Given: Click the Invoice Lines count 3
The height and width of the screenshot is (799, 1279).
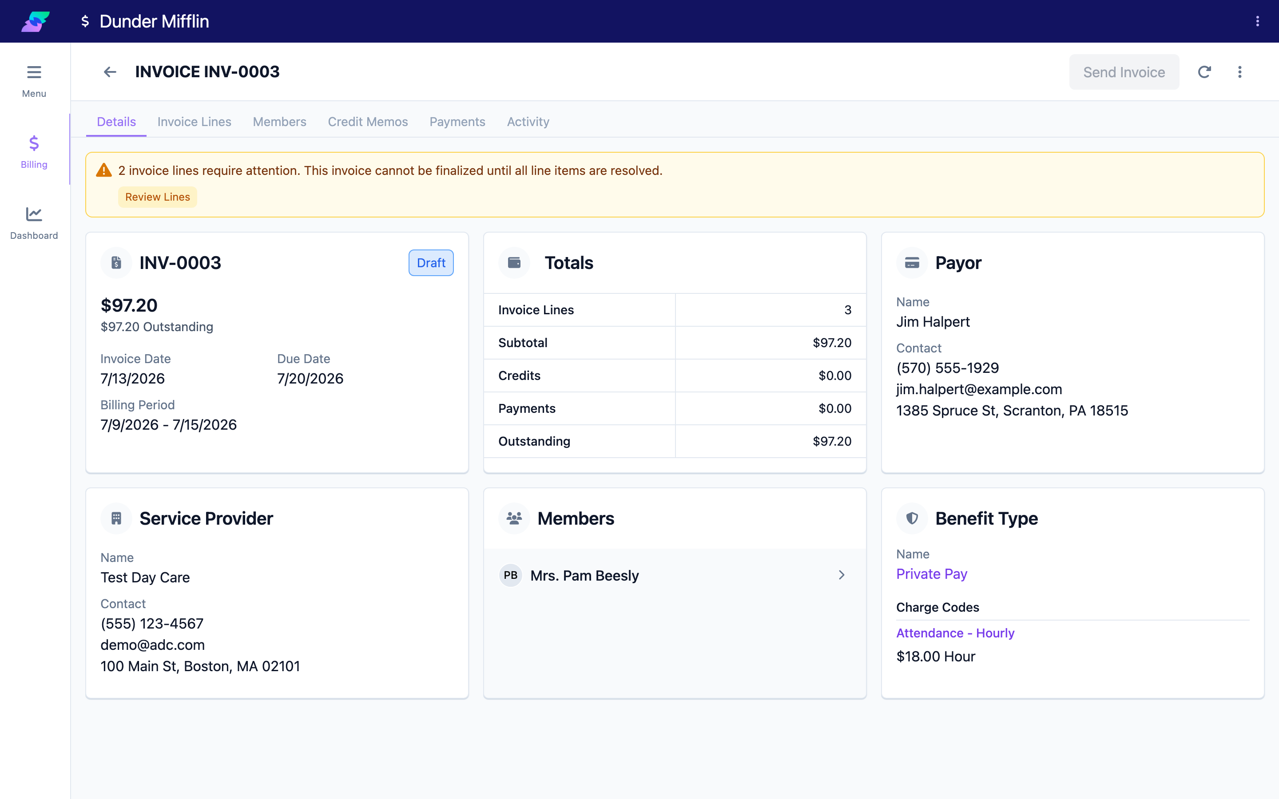Looking at the screenshot, I should pos(848,310).
